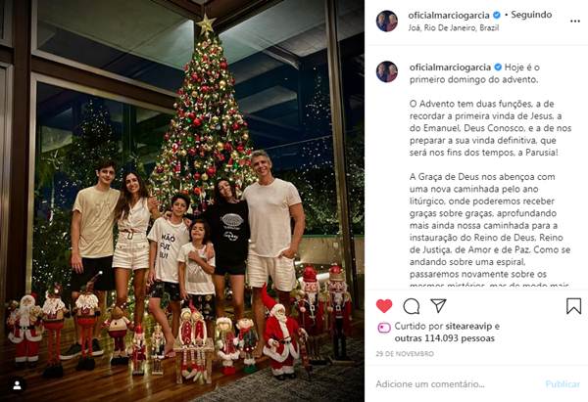
Task: View the outras 114.093 pessoas likes list
Action: click(444, 338)
